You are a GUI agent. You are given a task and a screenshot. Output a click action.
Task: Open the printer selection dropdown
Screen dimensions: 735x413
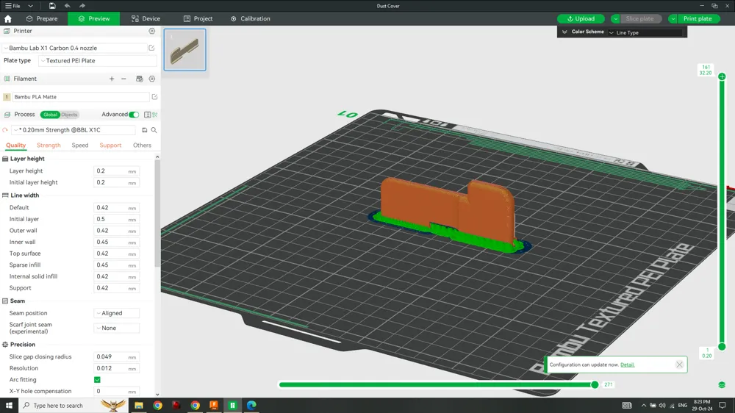(x=75, y=48)
